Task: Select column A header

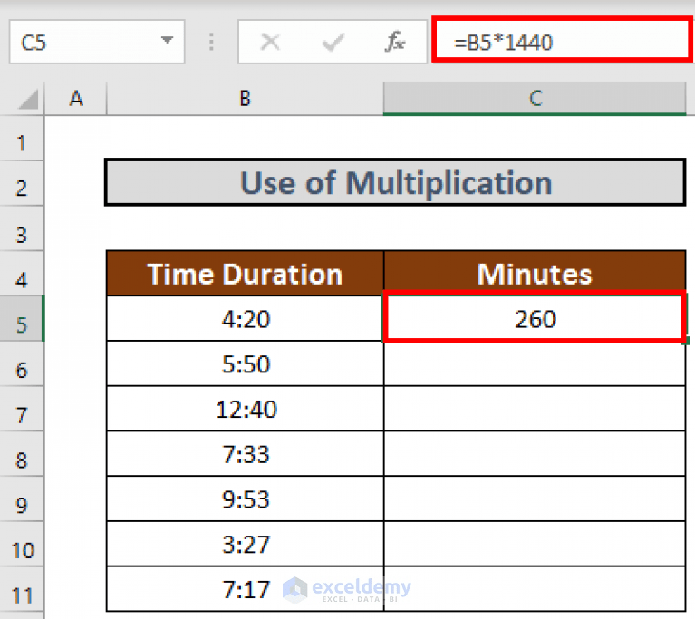Action: click(x=76, y=99)
